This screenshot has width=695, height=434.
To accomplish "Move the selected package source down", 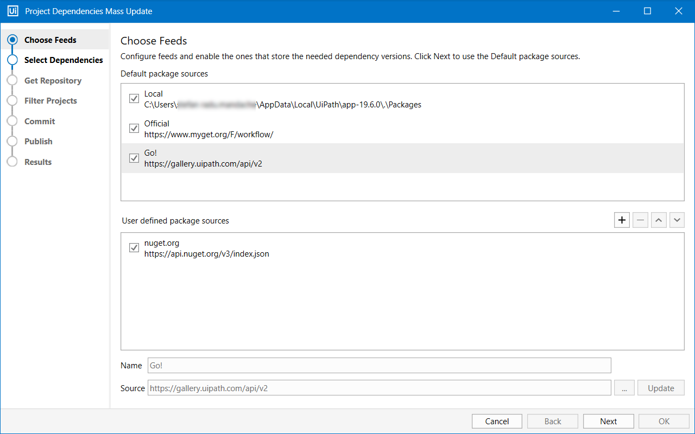I will coord(677,220).
